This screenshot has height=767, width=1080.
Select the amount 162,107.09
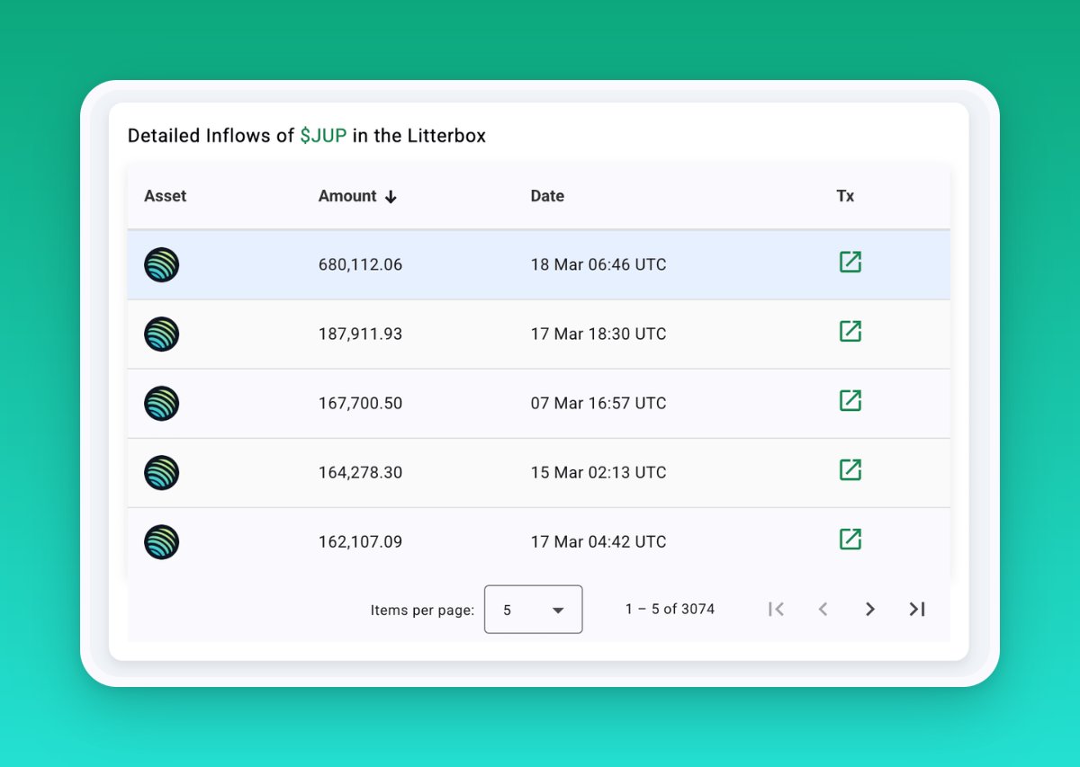point(360,542)
